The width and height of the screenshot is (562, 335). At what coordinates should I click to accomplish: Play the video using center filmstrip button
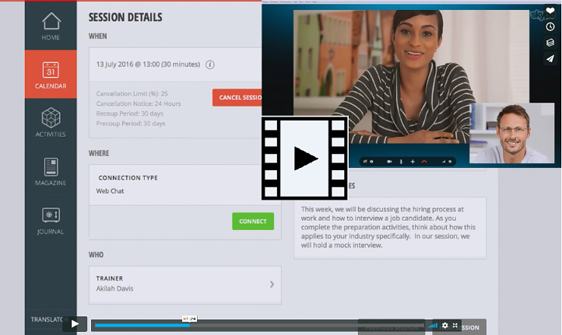pos(304,159)
